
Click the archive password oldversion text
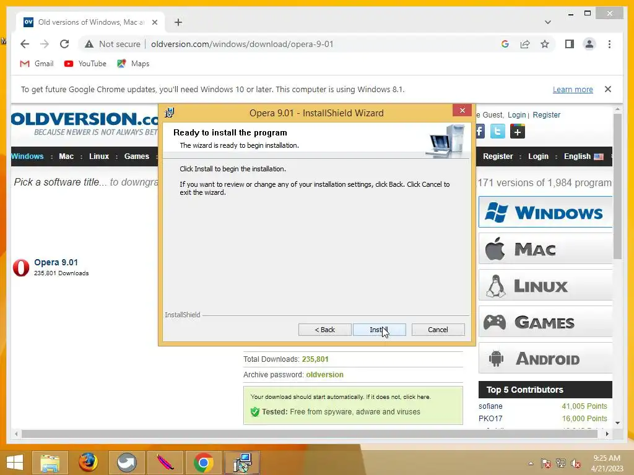coord(324,374)
